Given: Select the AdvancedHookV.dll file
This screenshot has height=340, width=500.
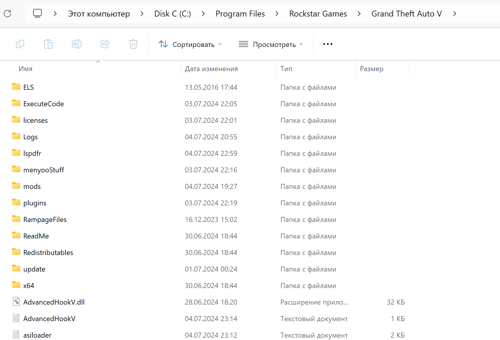Looking at the screenshot, I should point(54,302).
